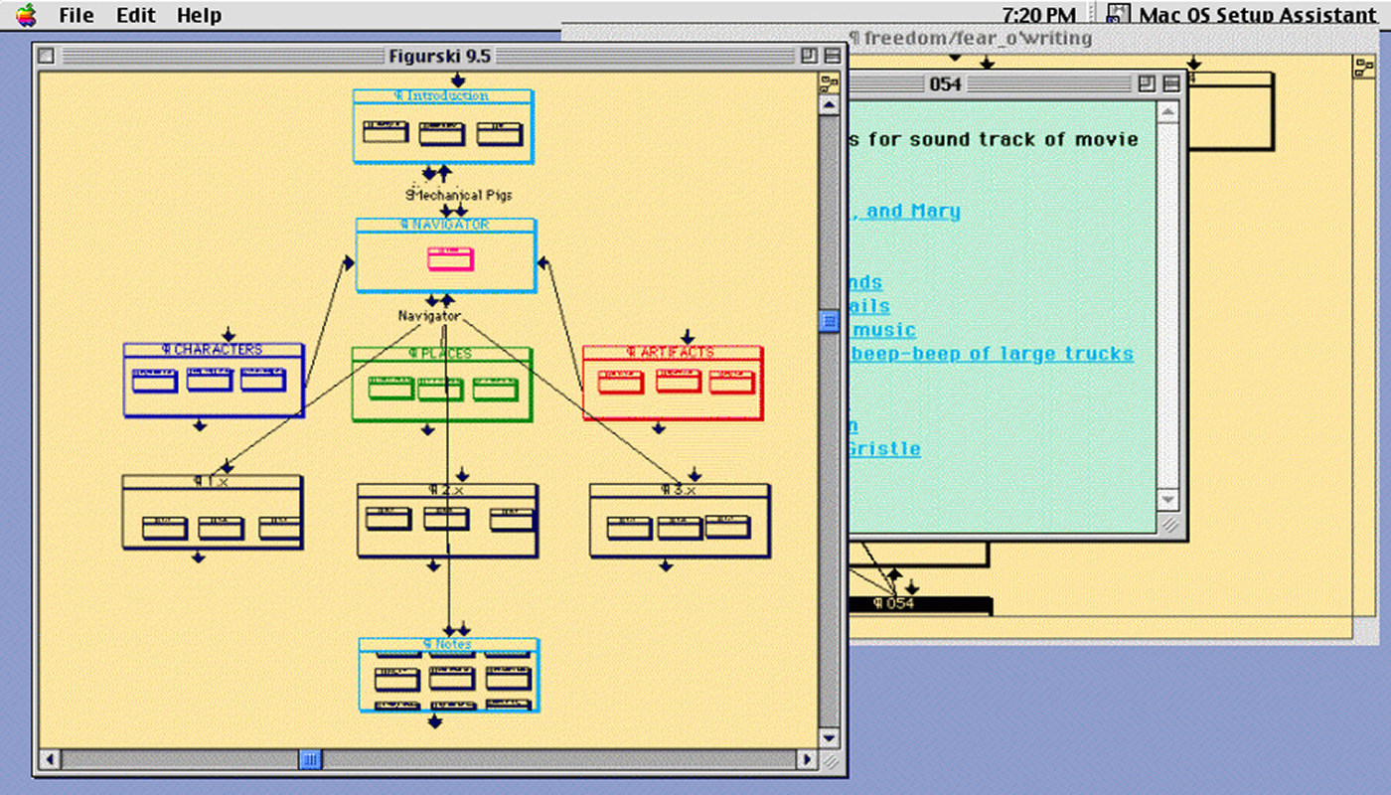This screenshot has height=795, width=1391.
Task: Select the NAVIGATOR writing space title
Action: pyautogui.click(x=445, y=225)
